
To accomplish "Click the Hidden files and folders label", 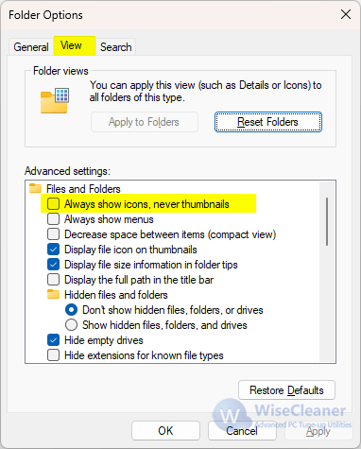I will point(116,295).
